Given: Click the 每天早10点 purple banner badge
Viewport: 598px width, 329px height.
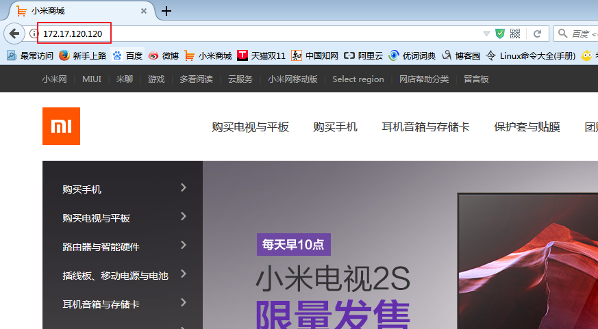Looking at the screenshot, I should [294, 244].
